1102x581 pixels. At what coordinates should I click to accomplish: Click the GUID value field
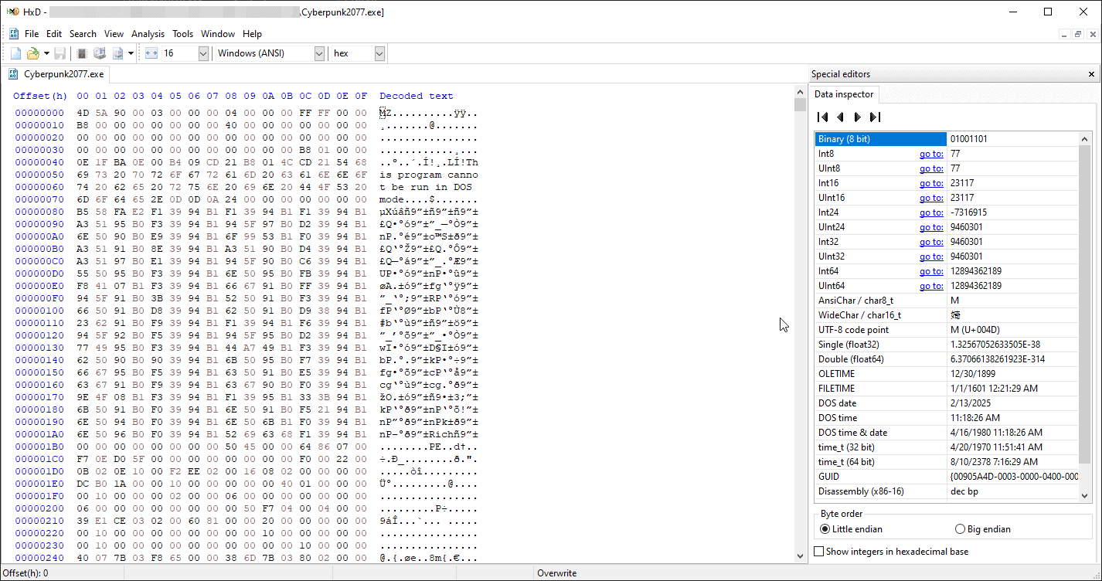1012,477
